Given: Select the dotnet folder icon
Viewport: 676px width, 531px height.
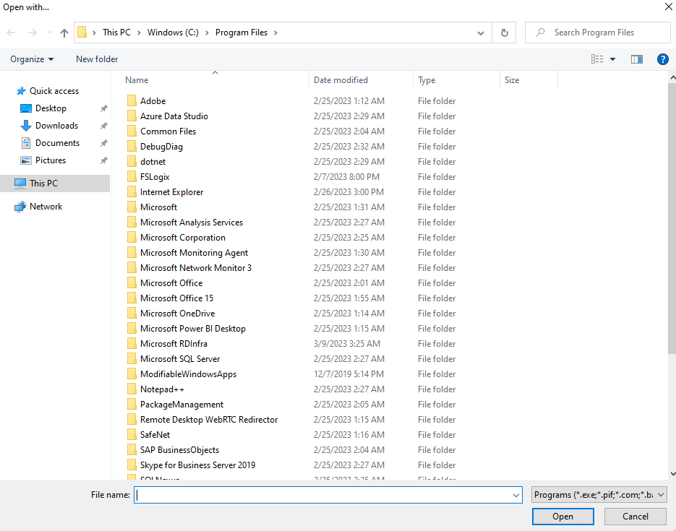Looking at the screenshot, I should tap(132, 162).
